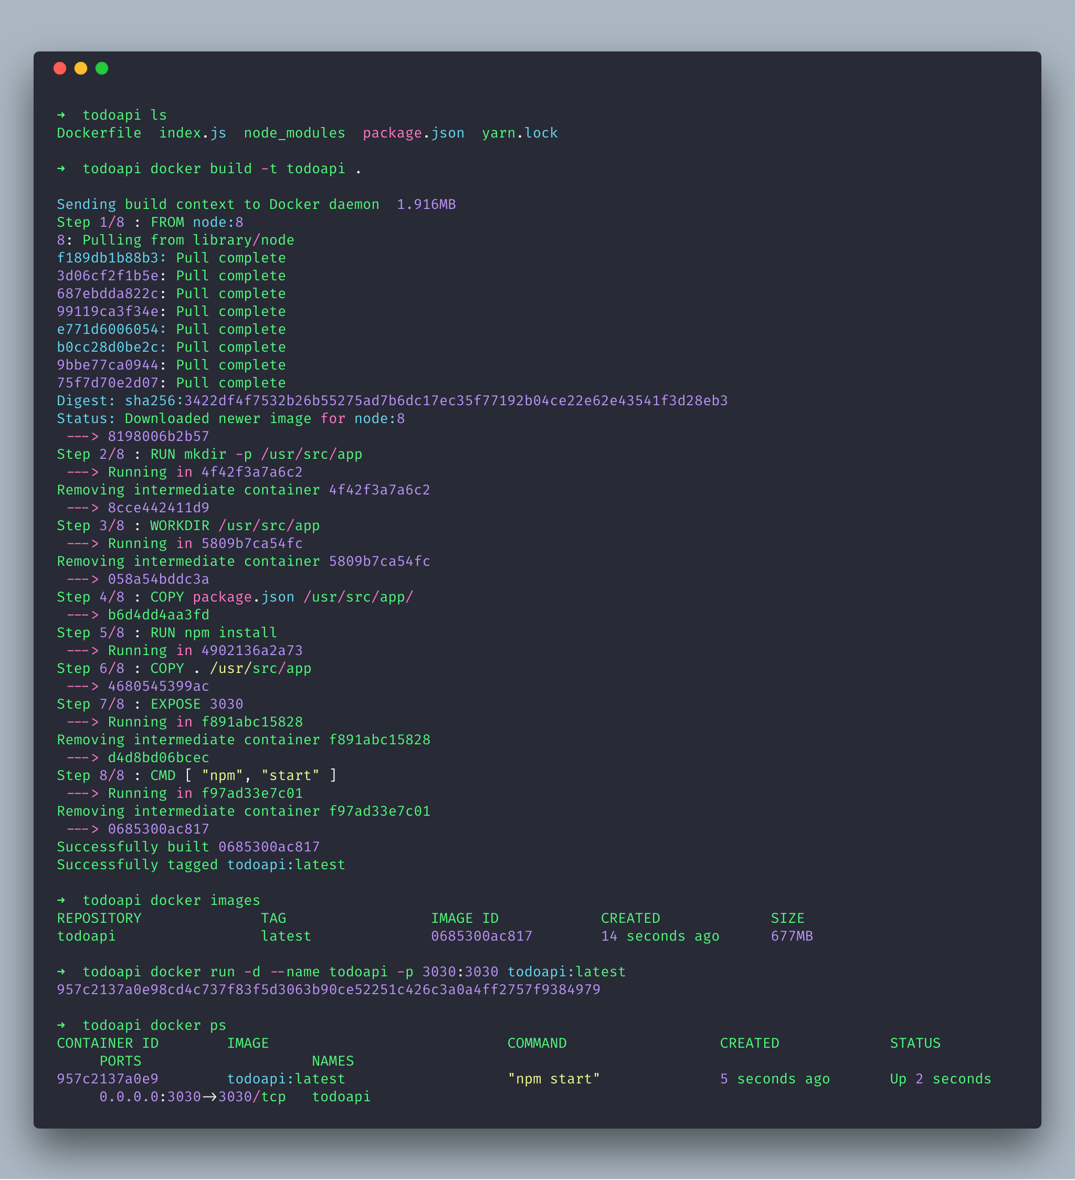Click the prompt arrow before 'todoapi ls'

pyautogui.click(x=61, y=115)
